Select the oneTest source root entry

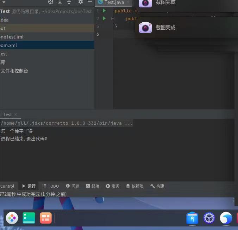pyautogui.click(x=47, y=11)
